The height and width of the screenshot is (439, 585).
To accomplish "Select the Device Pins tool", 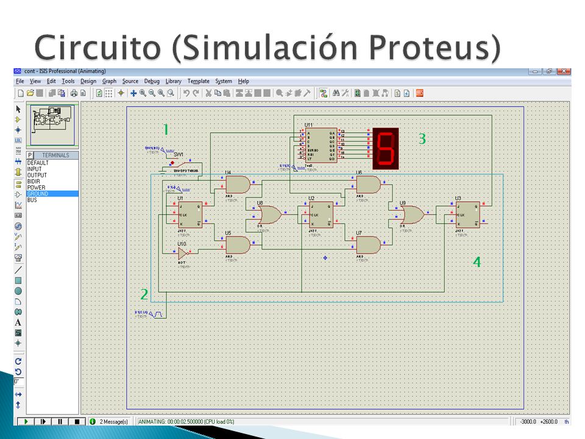I will [x=18, y=195].
